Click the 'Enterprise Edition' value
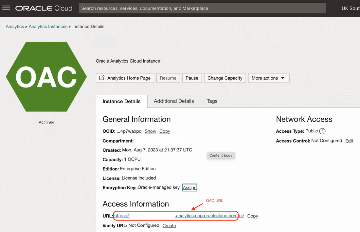Screen dimensions: 360x232 138,168
